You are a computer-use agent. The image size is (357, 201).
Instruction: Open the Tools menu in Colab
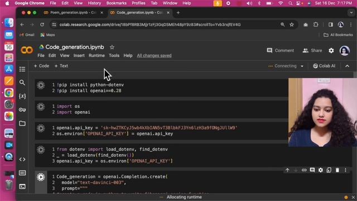(x=114, y=56)
